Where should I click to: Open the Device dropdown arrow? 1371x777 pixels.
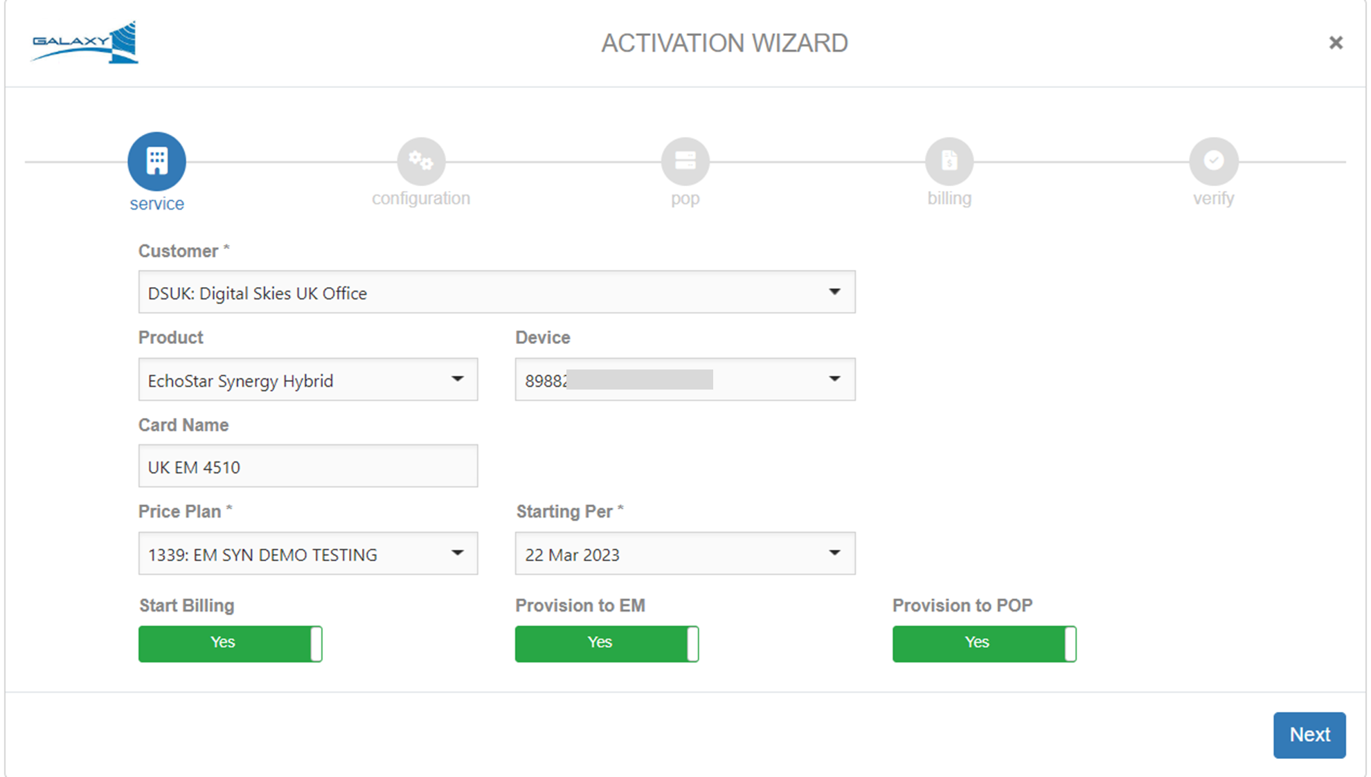tap(834, 379)
